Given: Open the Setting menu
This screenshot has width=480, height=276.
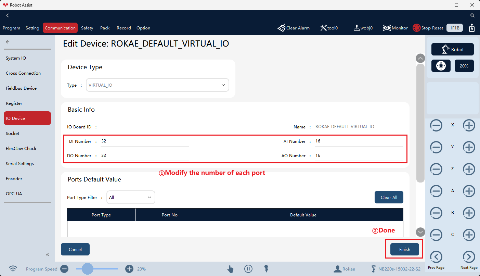Looking at the screenshot, I should click(33, 28).
